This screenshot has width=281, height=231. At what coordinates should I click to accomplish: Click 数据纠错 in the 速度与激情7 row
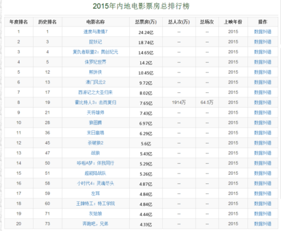[262, 31]
